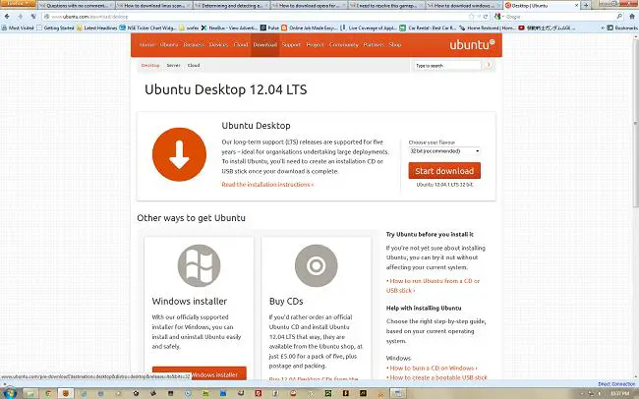Focus the browser address bar

pyautogui.click(x=261, y=17)
